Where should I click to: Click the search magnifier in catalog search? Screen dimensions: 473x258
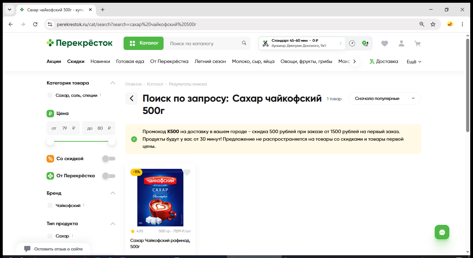pyautogui.click(x=244, y=43)
